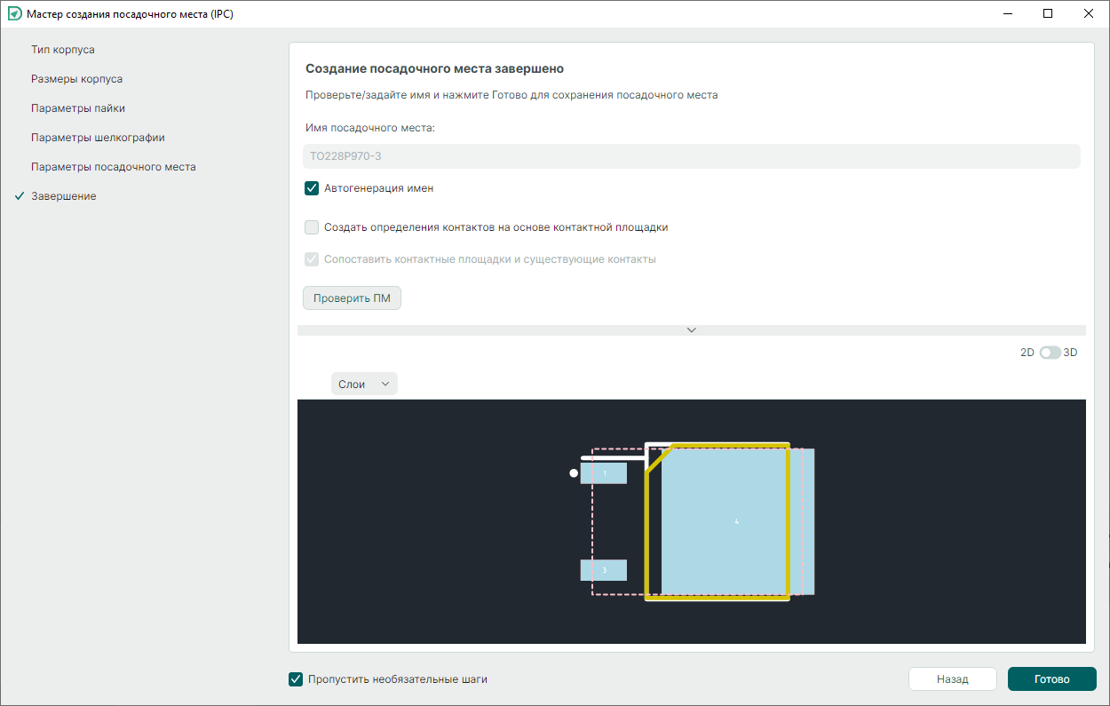The width and height of the screenshot is (1110, 706).
Task: Click the white pin-1 marker dot in preview
Action: point(574,473)
